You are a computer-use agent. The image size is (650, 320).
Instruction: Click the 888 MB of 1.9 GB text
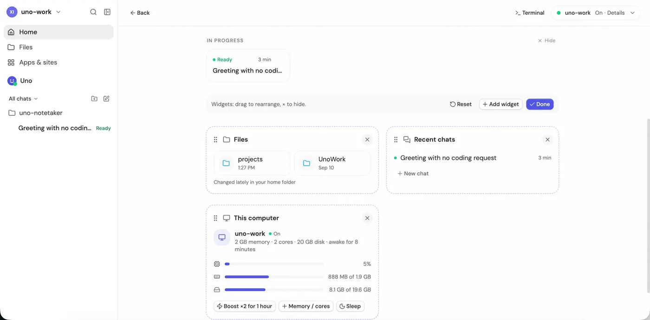(x=350, y=277)
